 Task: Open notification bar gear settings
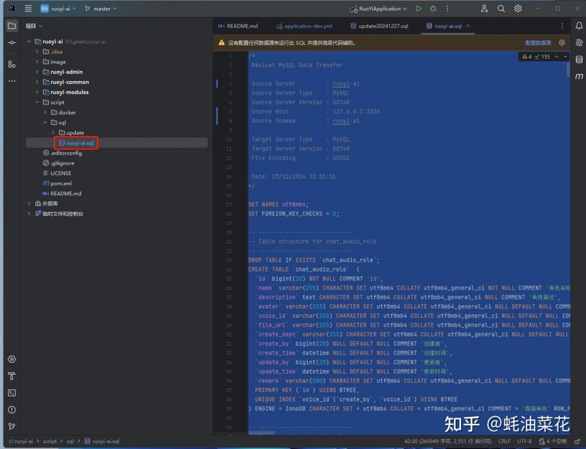(x=562, y=43)
